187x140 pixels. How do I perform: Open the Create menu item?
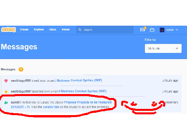click(x=24, y=30)
